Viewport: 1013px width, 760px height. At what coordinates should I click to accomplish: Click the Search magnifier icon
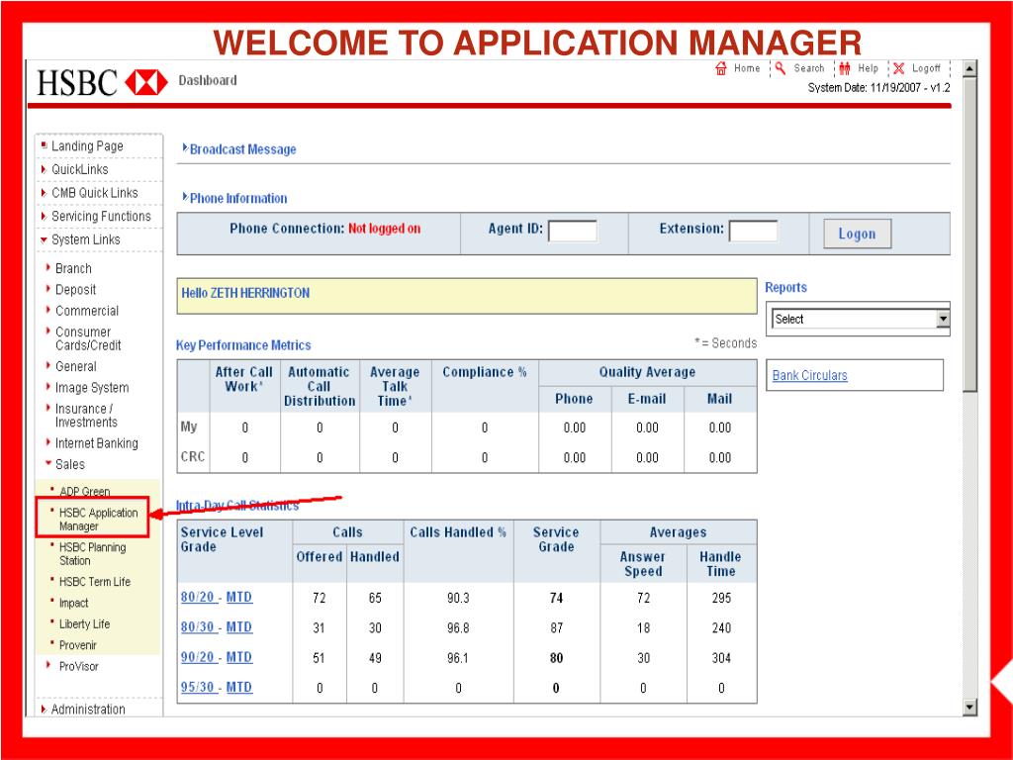coord(781,68)
